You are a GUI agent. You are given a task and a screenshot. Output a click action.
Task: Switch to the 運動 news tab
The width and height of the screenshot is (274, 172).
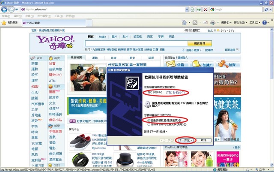(x=95, y=58)
